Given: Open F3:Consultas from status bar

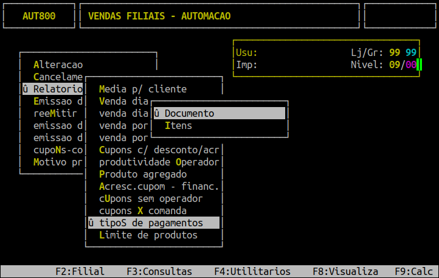Looking at the screenshot, I should click(159, 272).
